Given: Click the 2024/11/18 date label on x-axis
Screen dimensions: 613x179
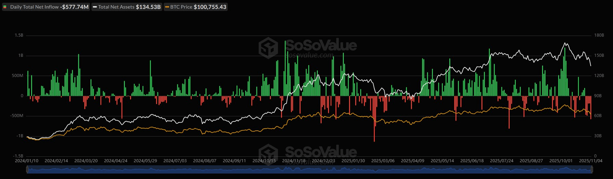Looking at the screenshot, I should point(294,161).
